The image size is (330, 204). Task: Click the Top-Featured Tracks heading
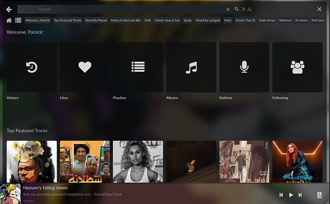[27, 131]
